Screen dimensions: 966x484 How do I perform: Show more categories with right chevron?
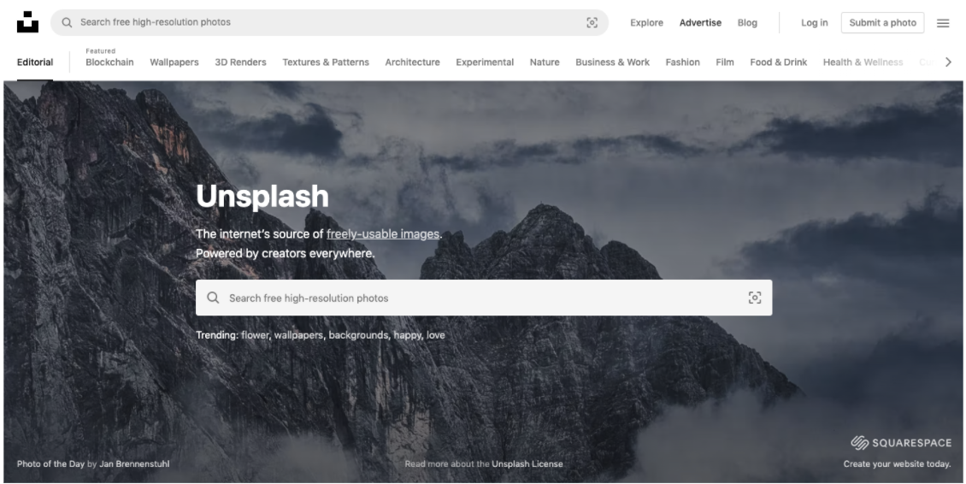pos(948,62)
